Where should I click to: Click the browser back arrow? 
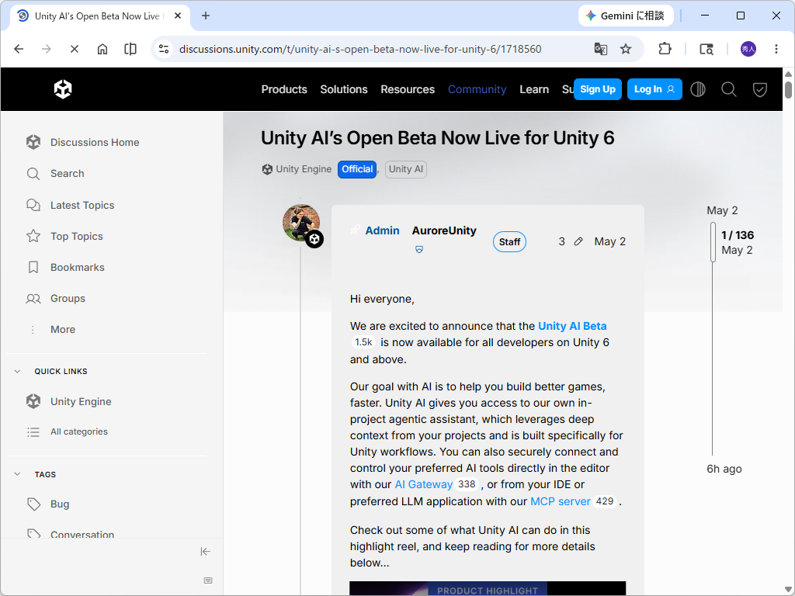pyautogui.click(x=19, y=49)
